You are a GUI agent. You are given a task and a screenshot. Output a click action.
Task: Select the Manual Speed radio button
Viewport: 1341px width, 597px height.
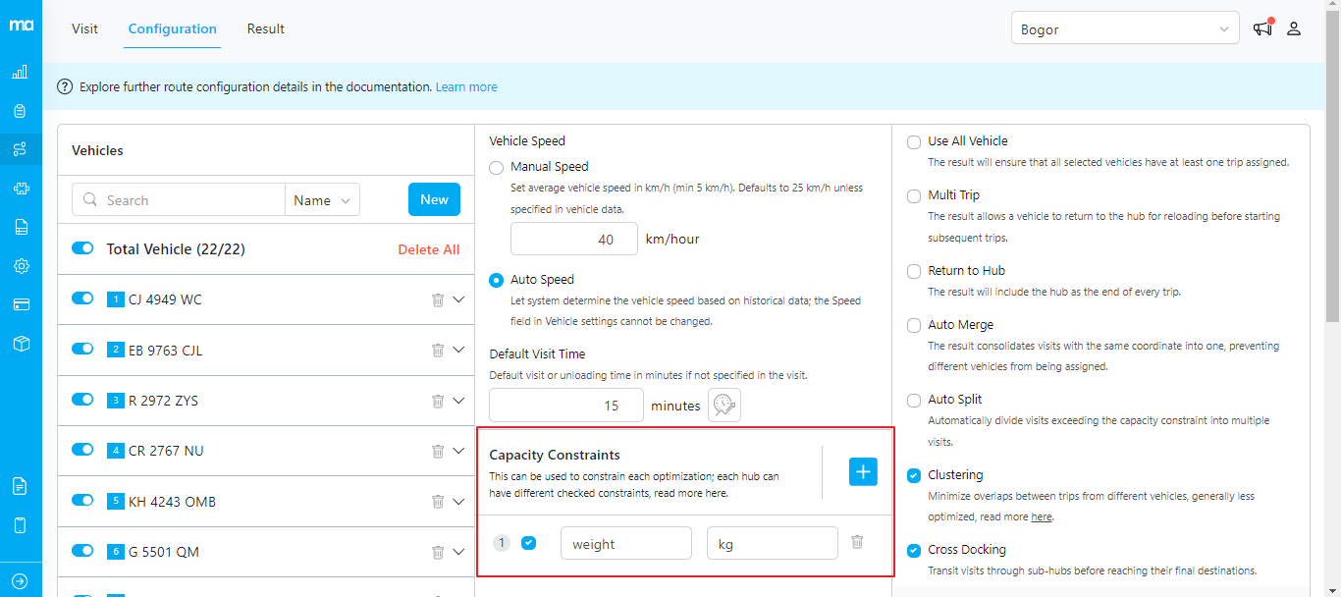497,167
